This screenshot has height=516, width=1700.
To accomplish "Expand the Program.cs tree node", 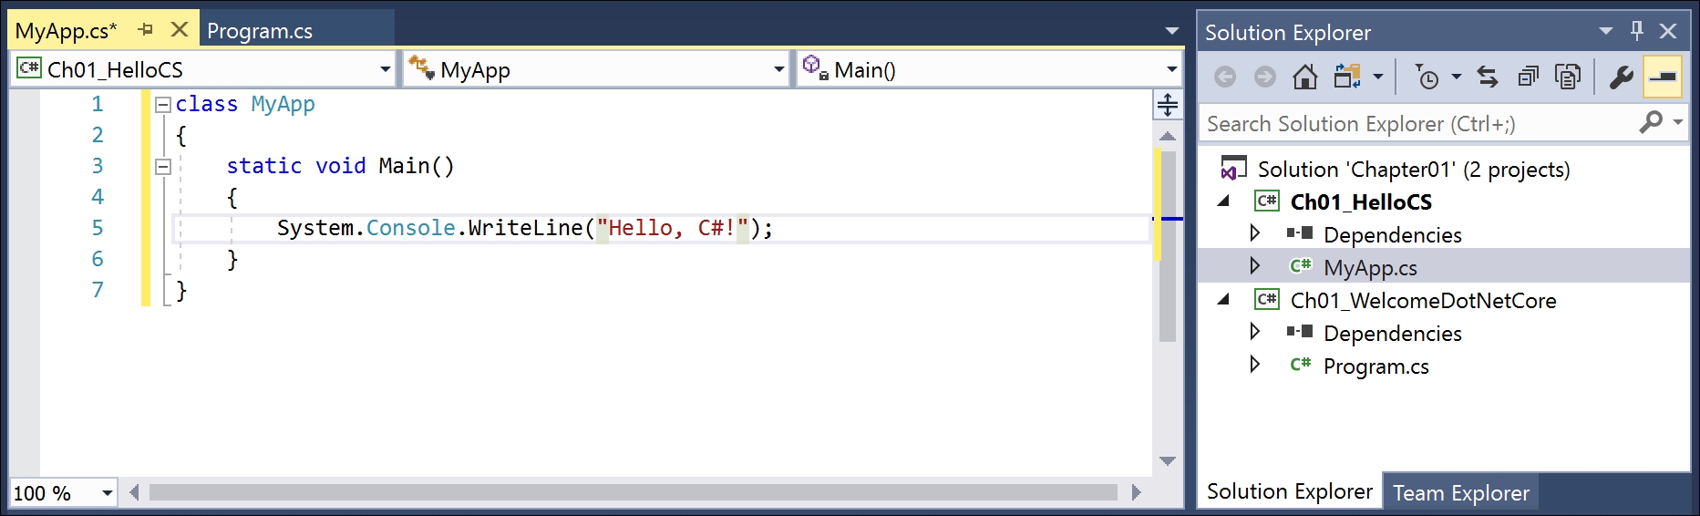I will coord(1254,365).
